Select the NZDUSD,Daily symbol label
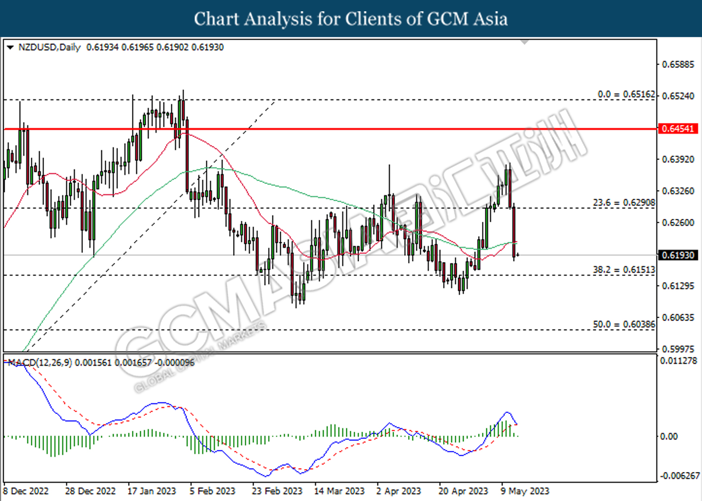The image size is (702, 501). [50, 47]
